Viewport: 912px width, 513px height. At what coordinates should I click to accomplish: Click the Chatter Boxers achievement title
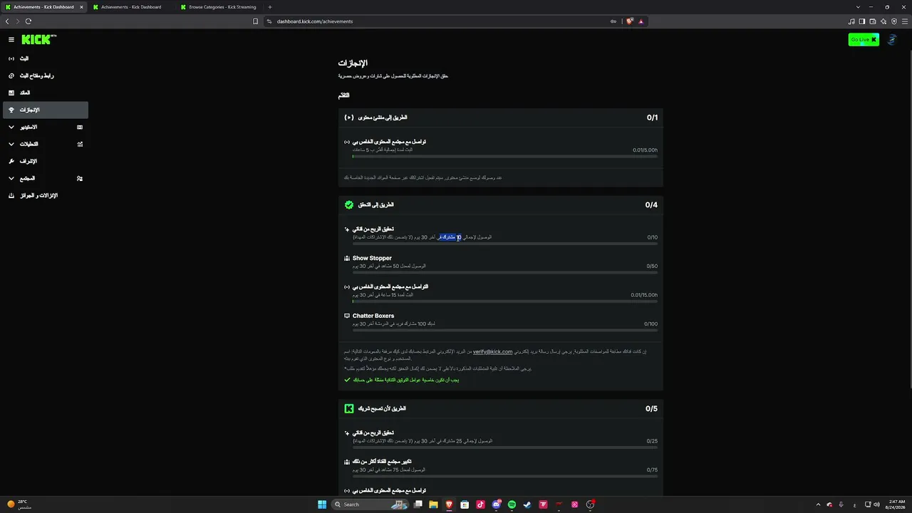(x=373, y=316)
